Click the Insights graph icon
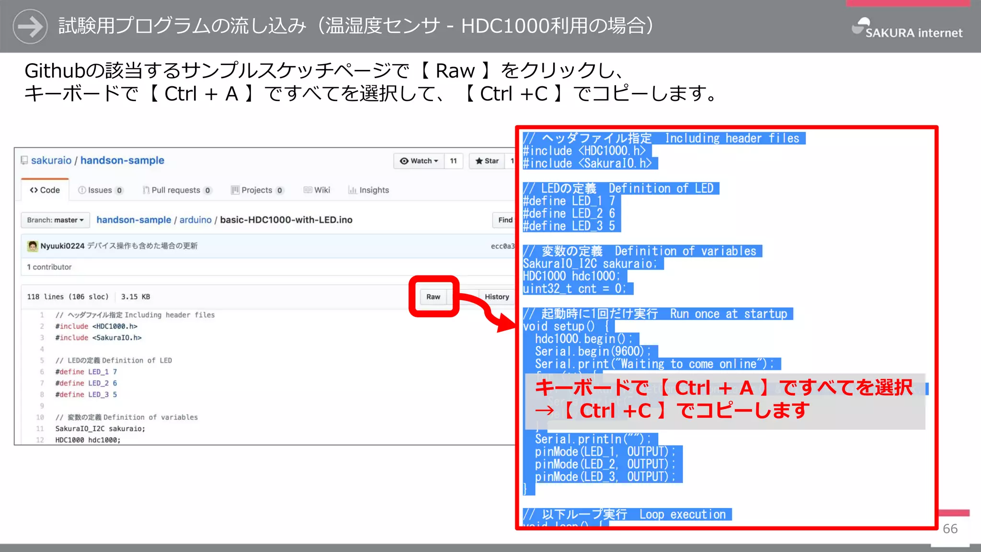Screen dimensions: 981x552 point(353,190)
